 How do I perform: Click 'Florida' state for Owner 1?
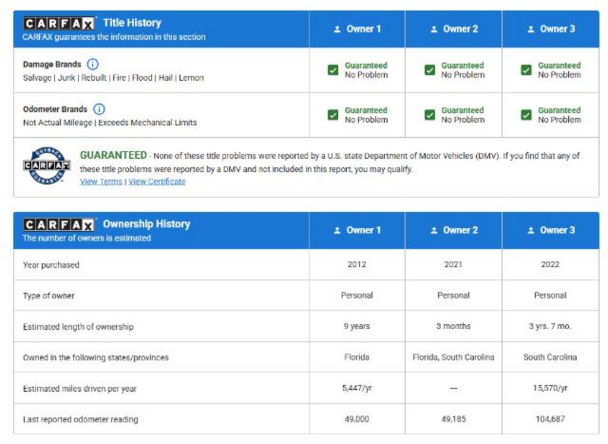pos(357,357)
